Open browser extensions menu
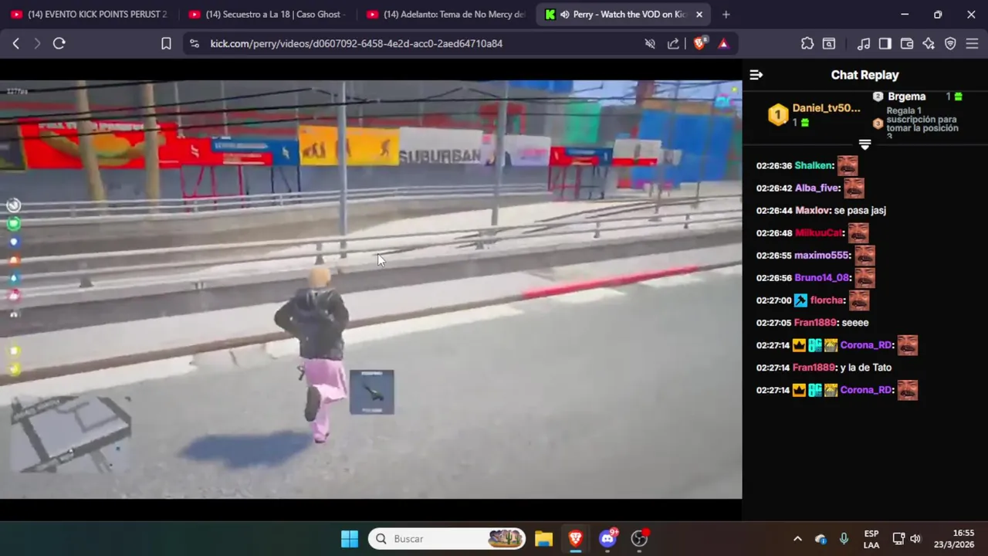Screen dimensions: 988x556 tap(807, 43)
